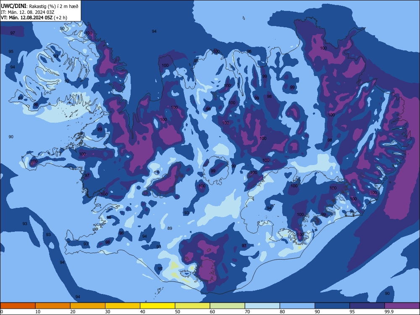Click the 'VT: Mán. 12.08.2024 05Z' valid time

26,18
